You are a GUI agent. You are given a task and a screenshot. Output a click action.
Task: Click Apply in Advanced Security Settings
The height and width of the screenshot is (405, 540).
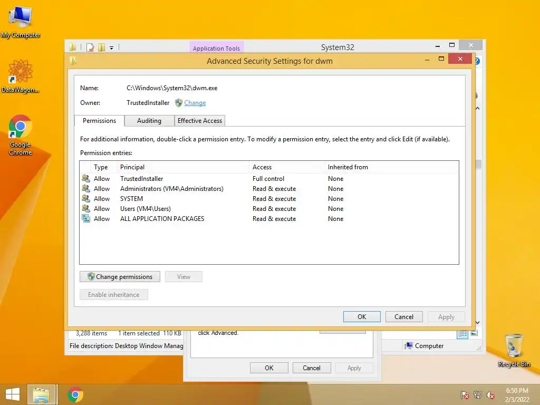[446, 316]
